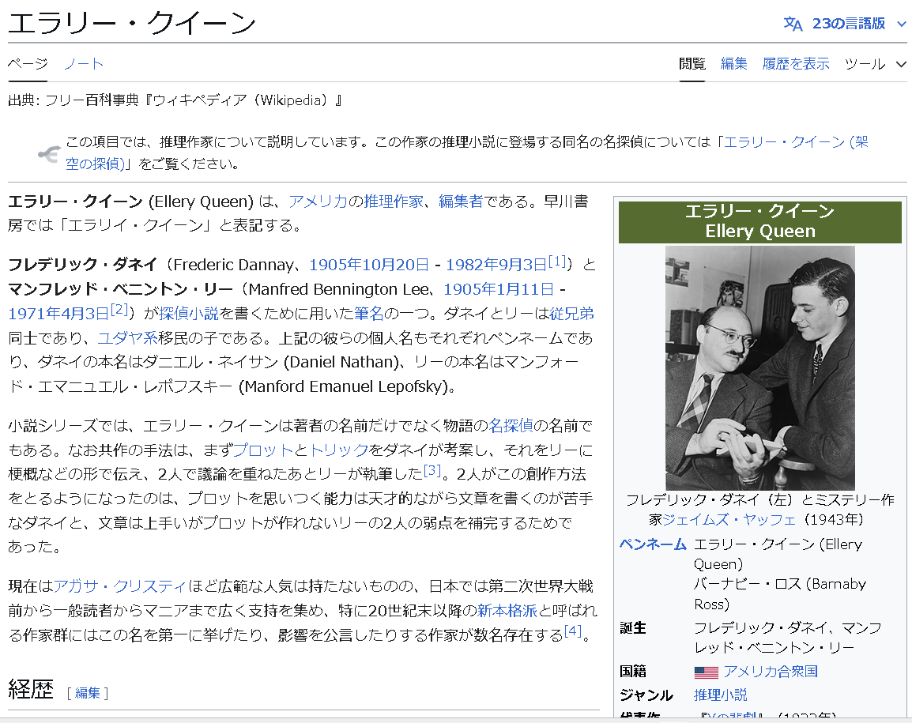Follow the 従兄弟 link
This screenshot has width=912, height=723.
point(571,314)
